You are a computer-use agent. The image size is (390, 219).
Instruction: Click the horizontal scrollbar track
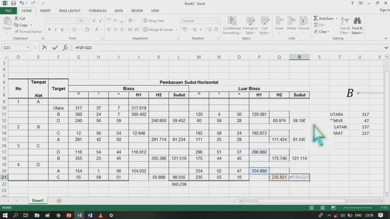[311, 201]
